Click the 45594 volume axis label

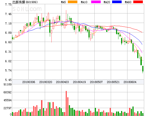pos(8,100)
